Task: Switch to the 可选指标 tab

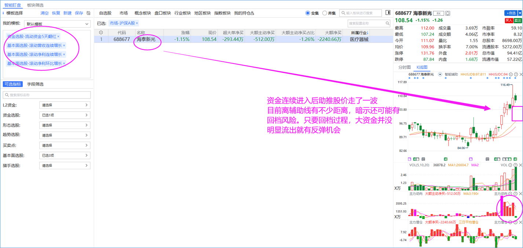Action: click(13, 84)
